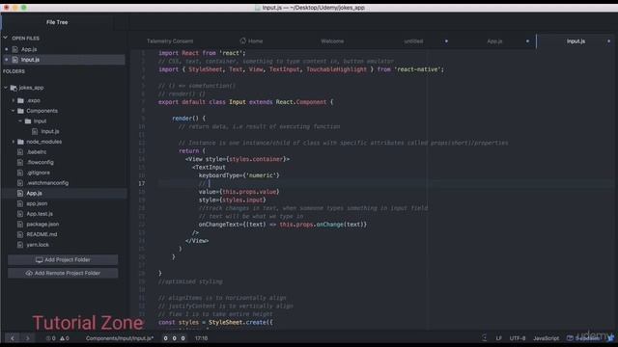Click the Components folder icon
Screen dimensions: 618x347
pyautogui.click(x=21, y=111)
